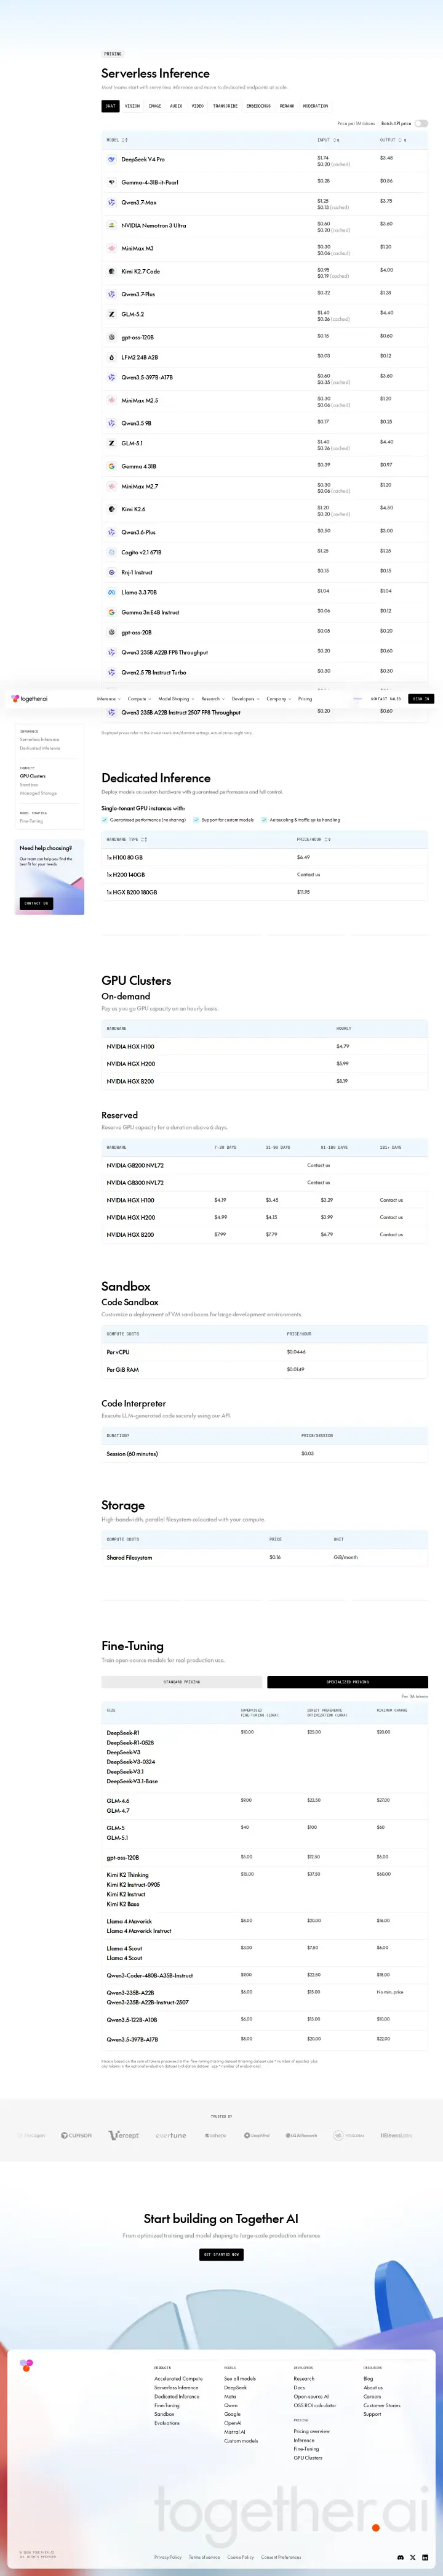Click gpt-oss-20B model icon
The width and height of the screenshot is (443, 2576).
[x=112, y=632]
